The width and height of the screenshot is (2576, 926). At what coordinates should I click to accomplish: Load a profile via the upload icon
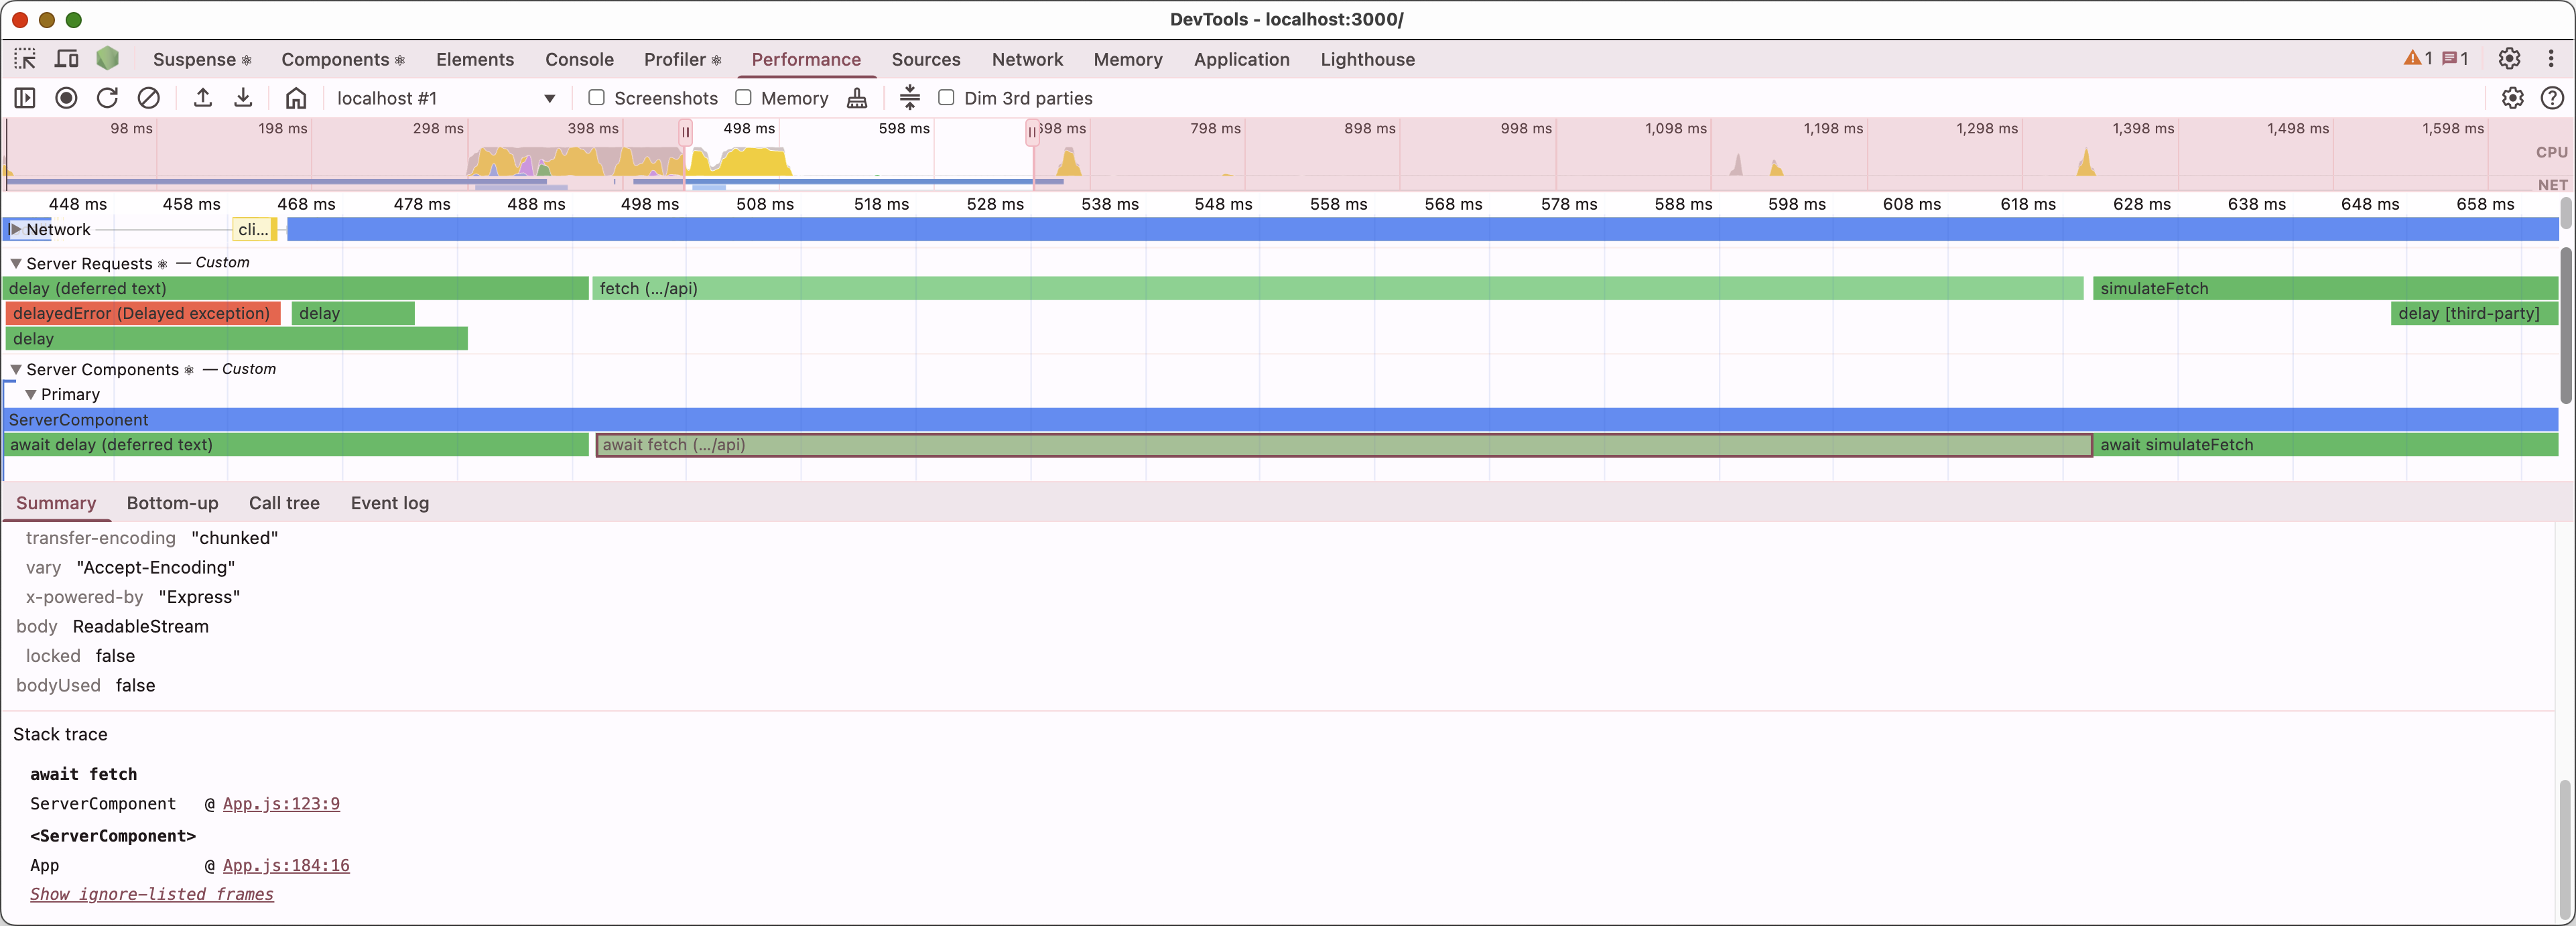203,98
